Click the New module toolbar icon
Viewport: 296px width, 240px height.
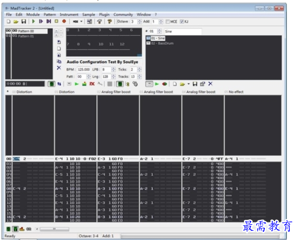point(8,21)
